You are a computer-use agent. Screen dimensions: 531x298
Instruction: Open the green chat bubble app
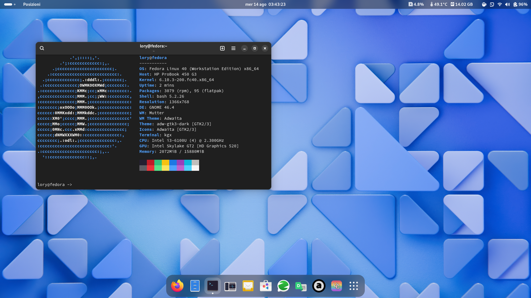click(283, 286)
